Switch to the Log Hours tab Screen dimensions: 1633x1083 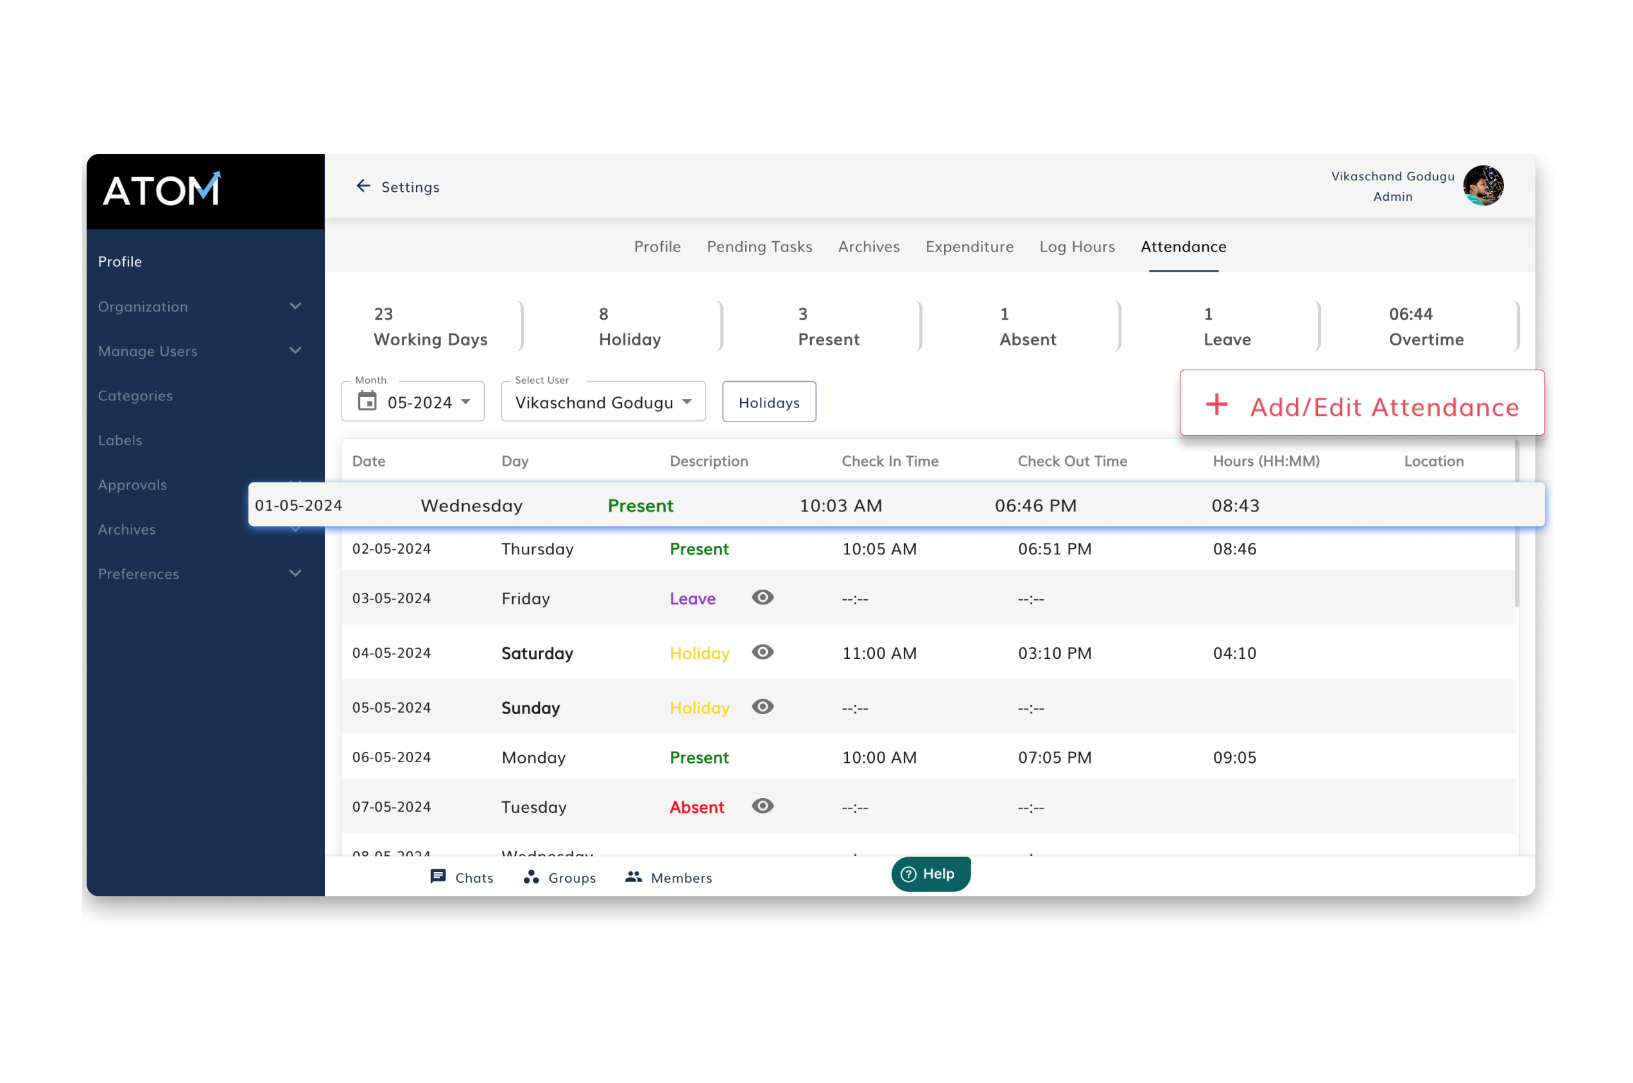pyautogui.click(x=1077, y=246)
